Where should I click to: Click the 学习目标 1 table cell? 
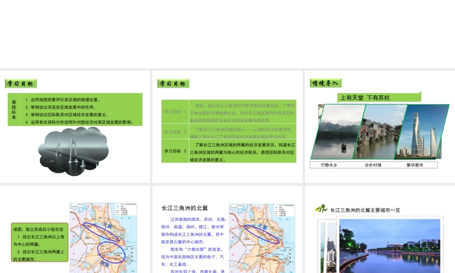(x=175, y=111)
